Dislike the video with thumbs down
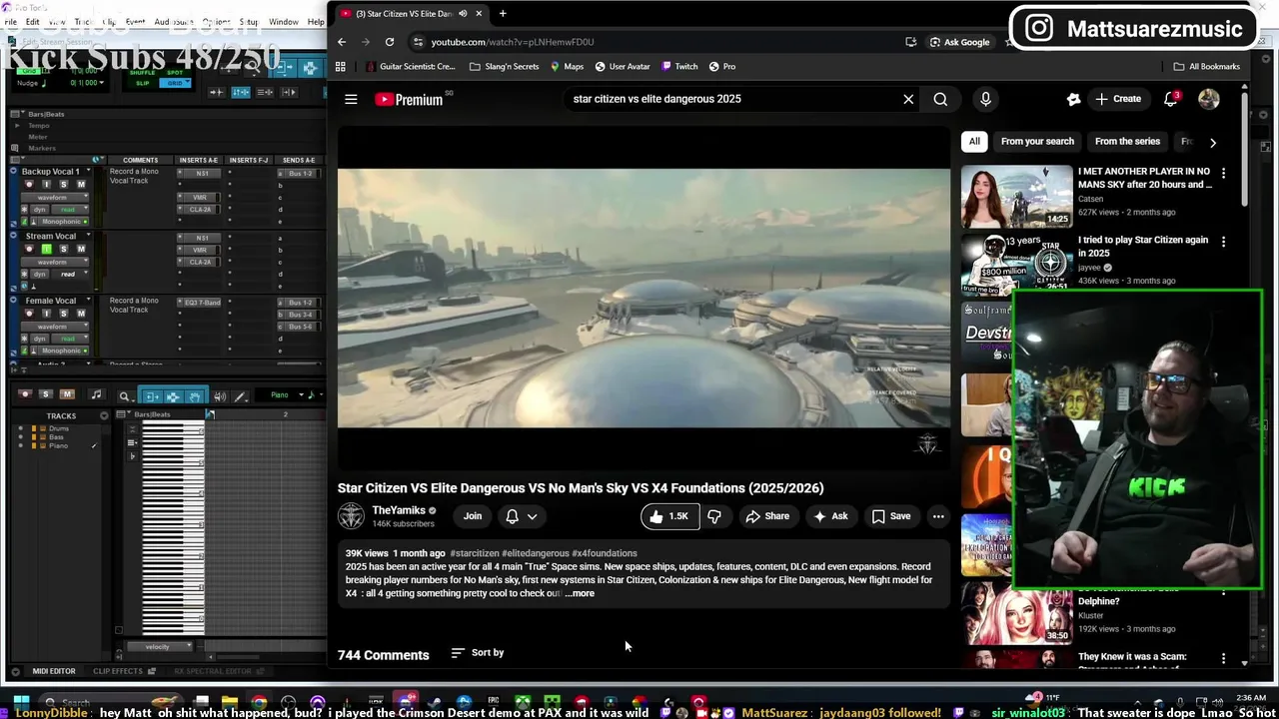This screenshot has width=1279, height=719. [x=714, y=516]
